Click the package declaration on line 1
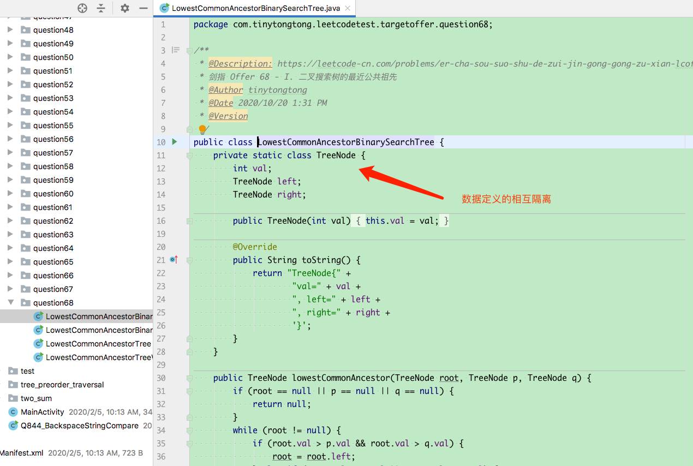The image size is (693, 466). pyautogui.click(x=343, y=24)
